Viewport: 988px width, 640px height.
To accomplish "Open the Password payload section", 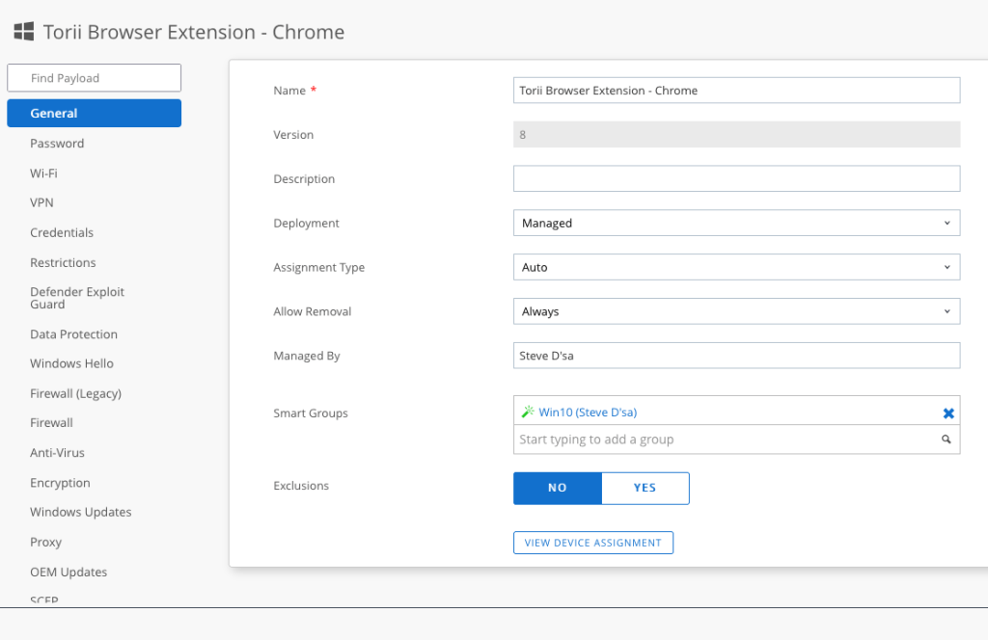I will [57, 144].
